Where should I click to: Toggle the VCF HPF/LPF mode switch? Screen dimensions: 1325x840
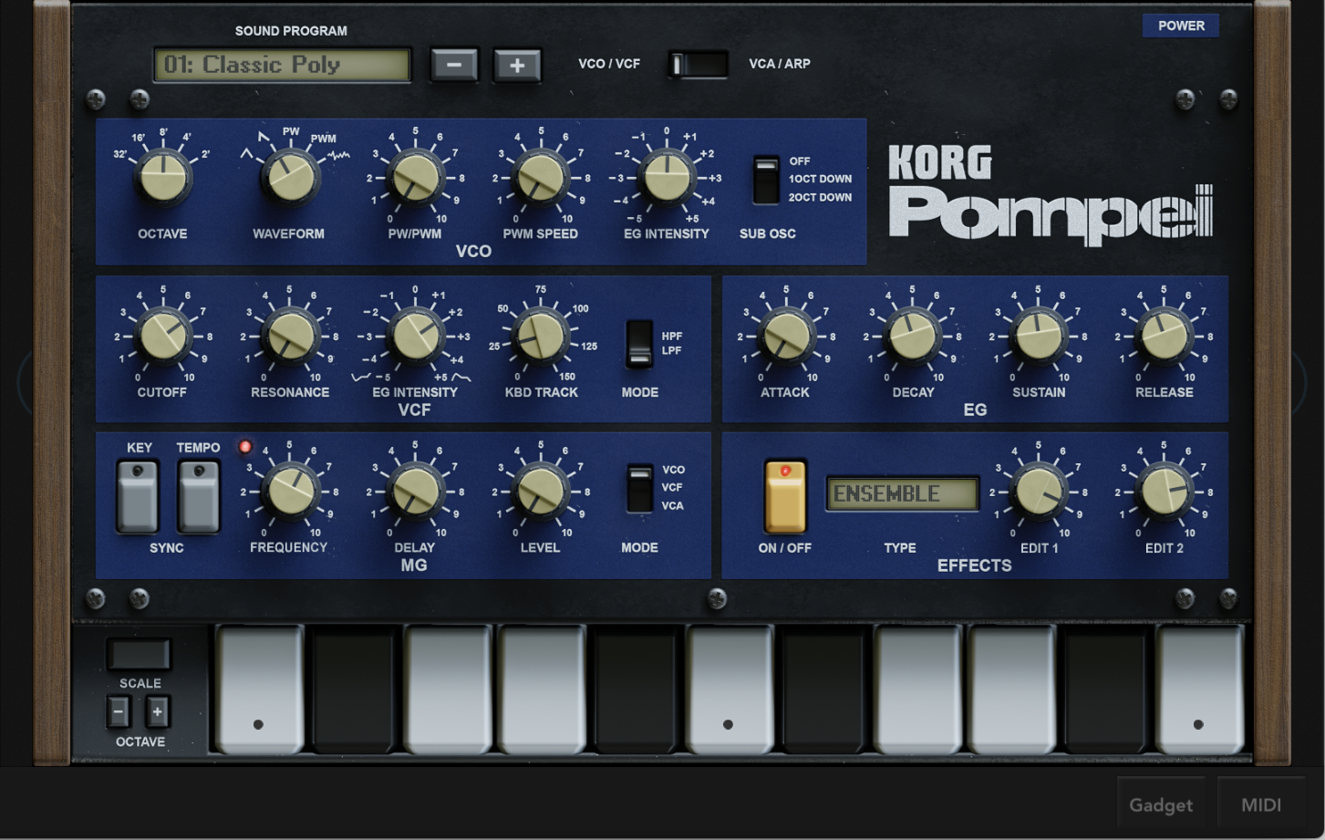pyautogui.click(x=639, y=343)
